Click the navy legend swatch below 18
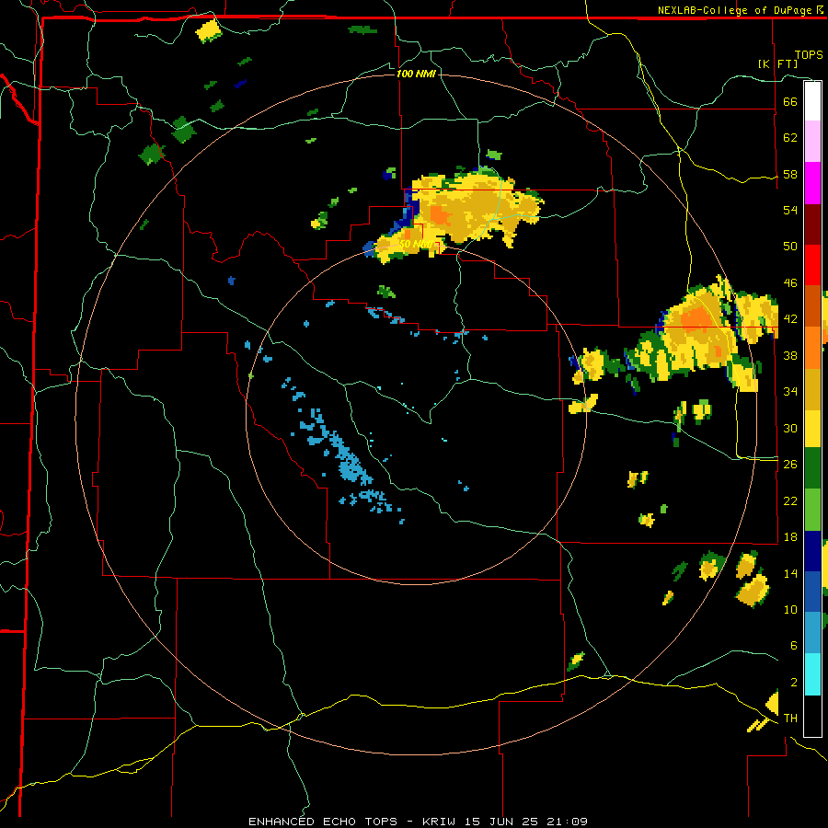 pyautogui.click(x=812, y=551)
